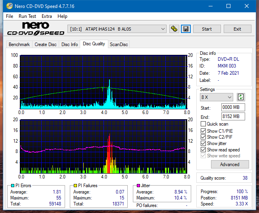Uncheck Show C1/PIE checkbox

pos(203,131)
